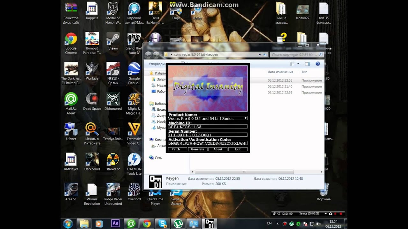The height and width of the screenshot is (229, 408).
Task: Toggle the preview pane button
Action: (307, 64)
